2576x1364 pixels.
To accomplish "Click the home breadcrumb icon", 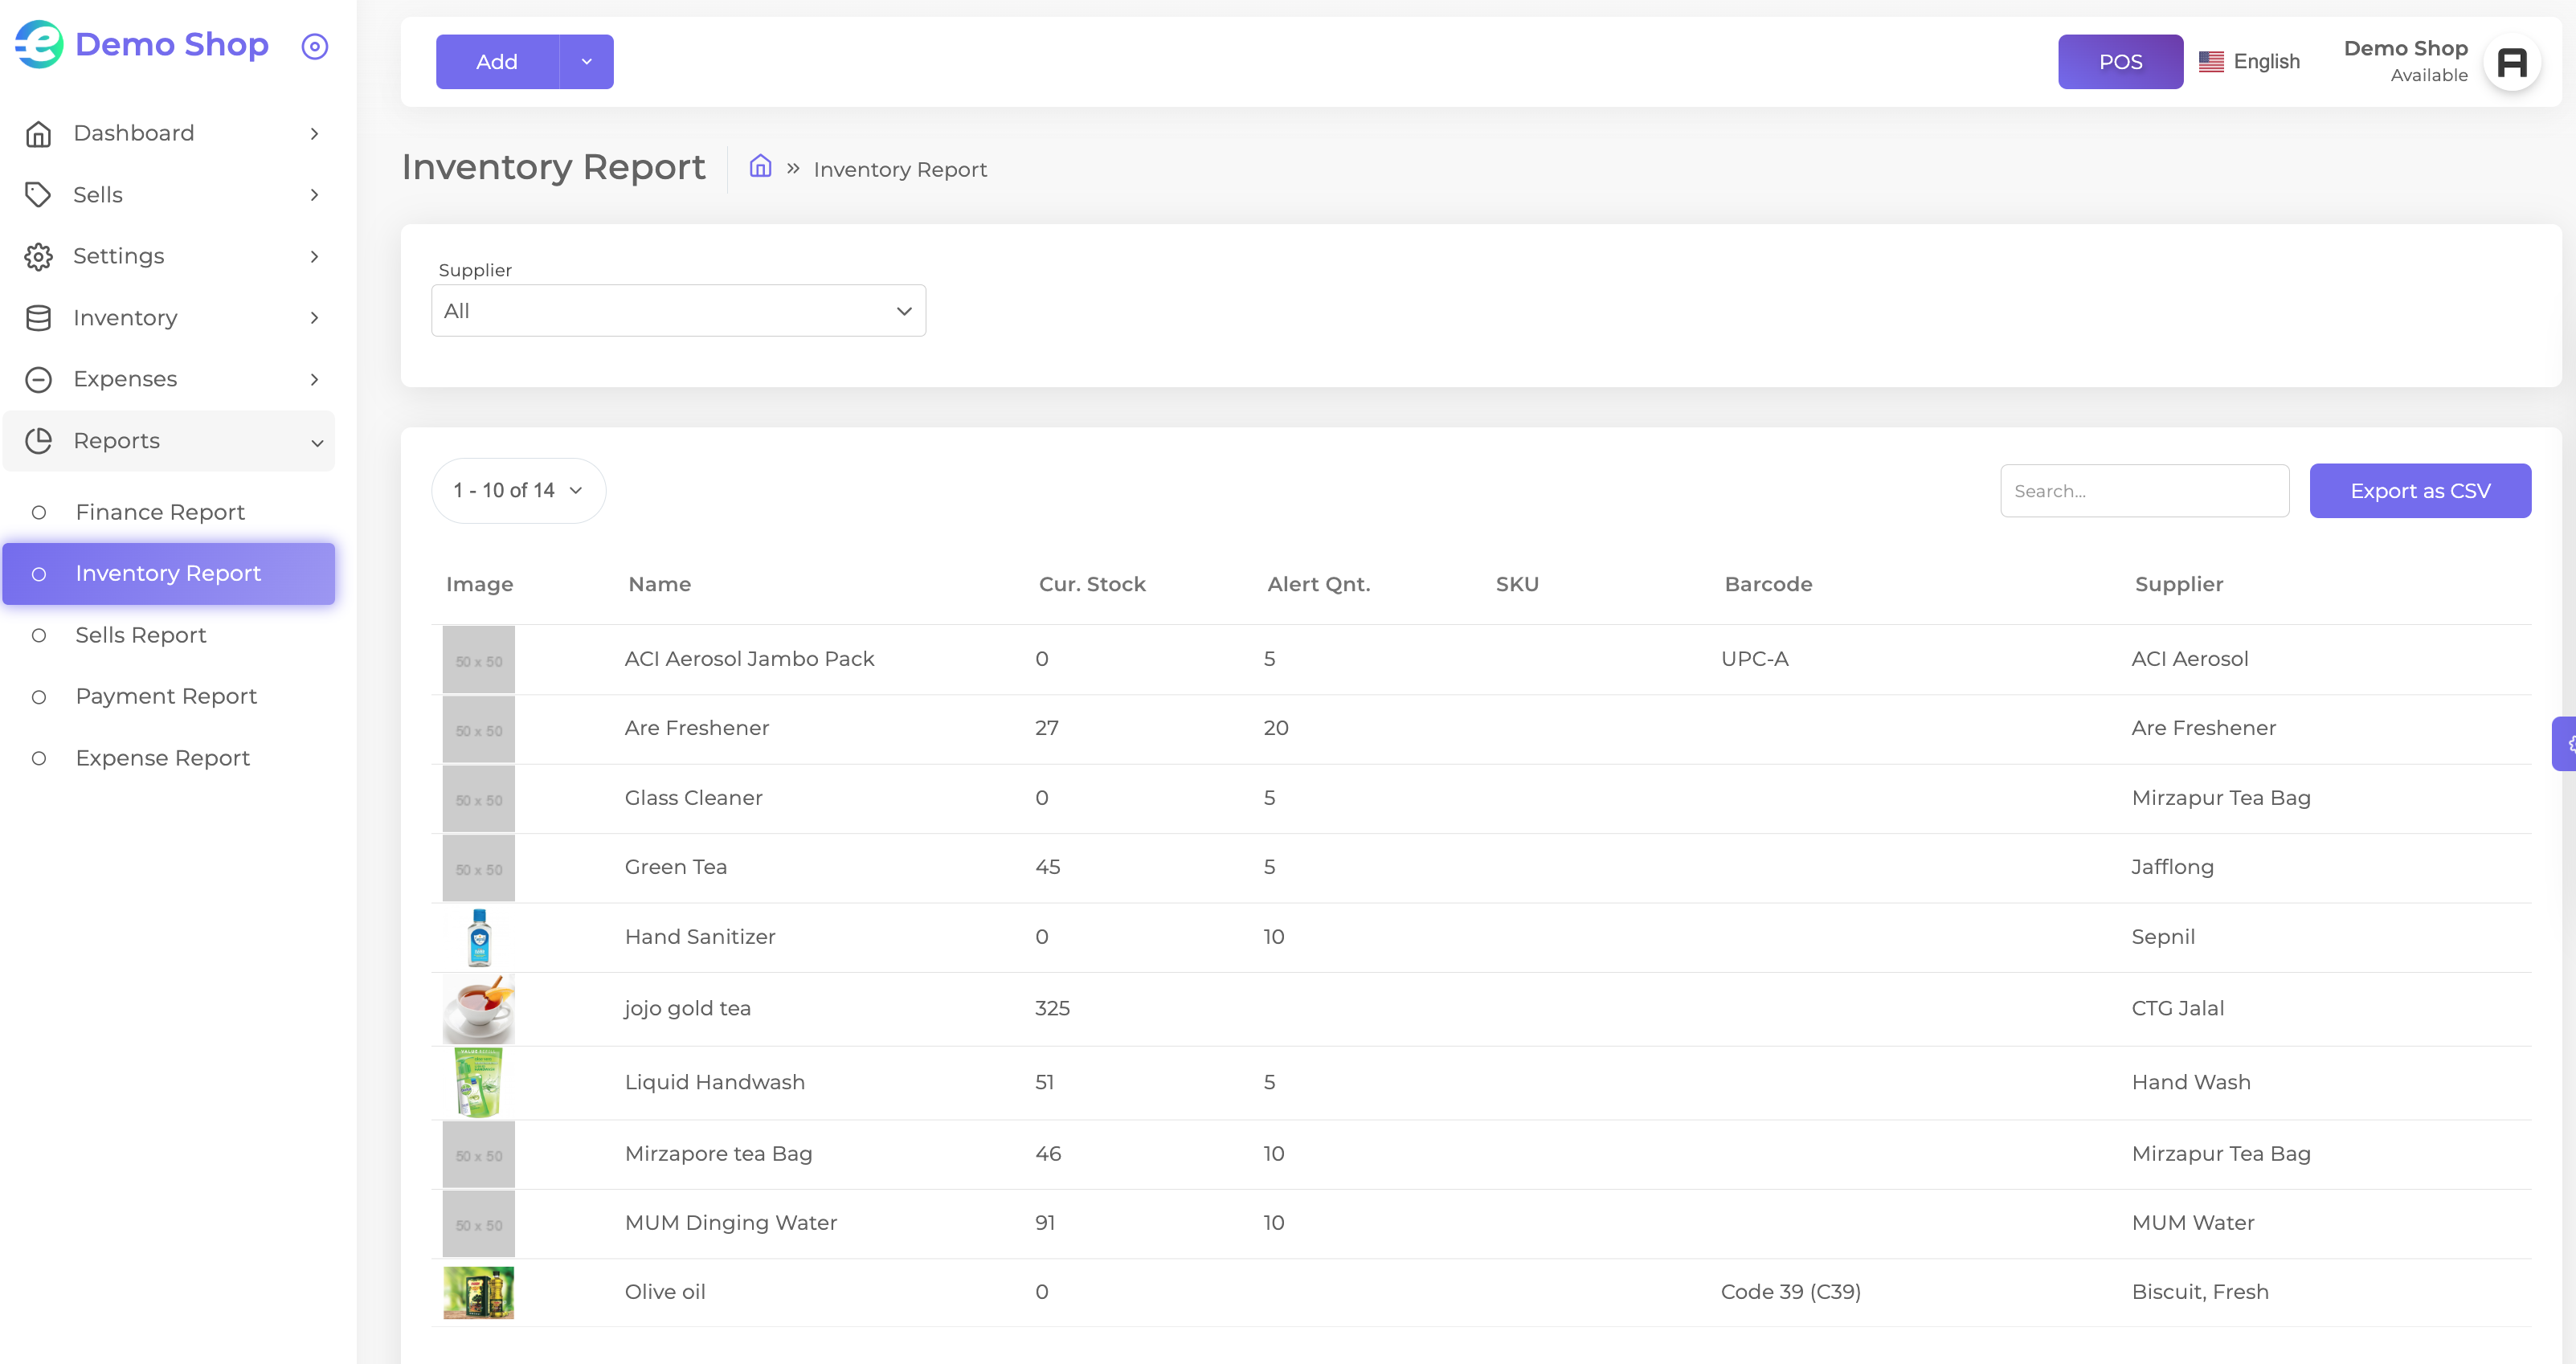I will click(x=760, y=166).
